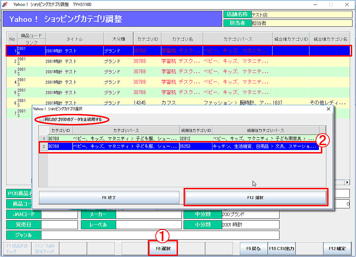Click the right arrow of horizontal scrollbar

[x=347, y=182]
